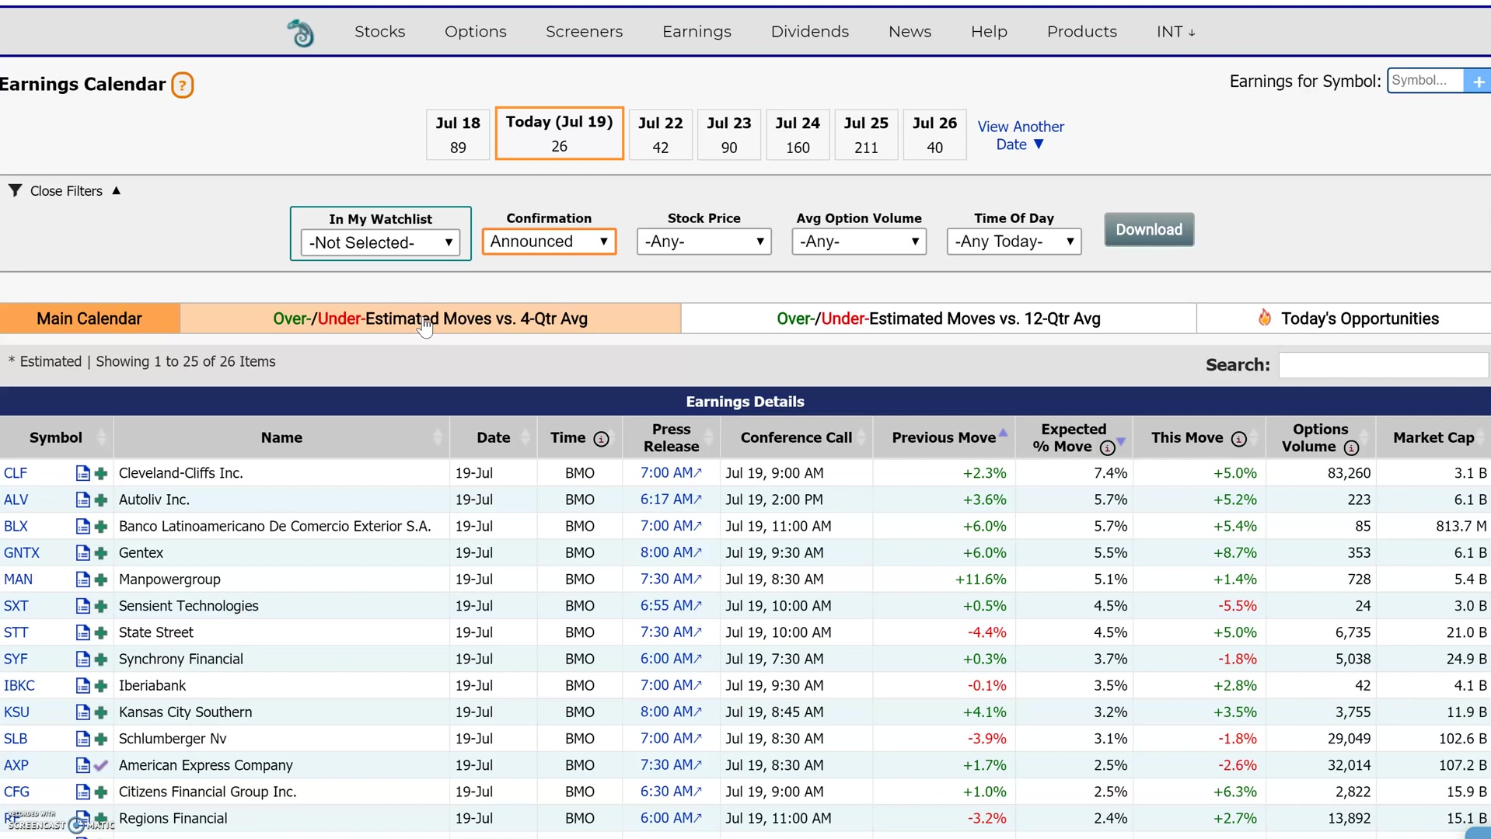Select the Jul 25 date box

click(x=866, y=135)
